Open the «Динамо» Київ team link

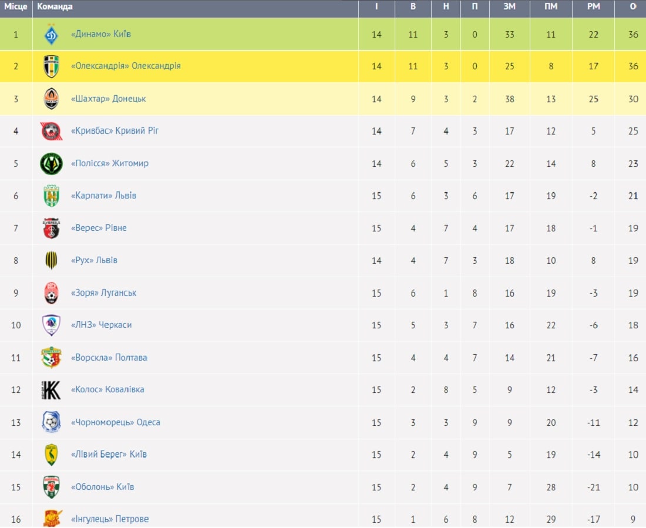[x=101, y=34]
